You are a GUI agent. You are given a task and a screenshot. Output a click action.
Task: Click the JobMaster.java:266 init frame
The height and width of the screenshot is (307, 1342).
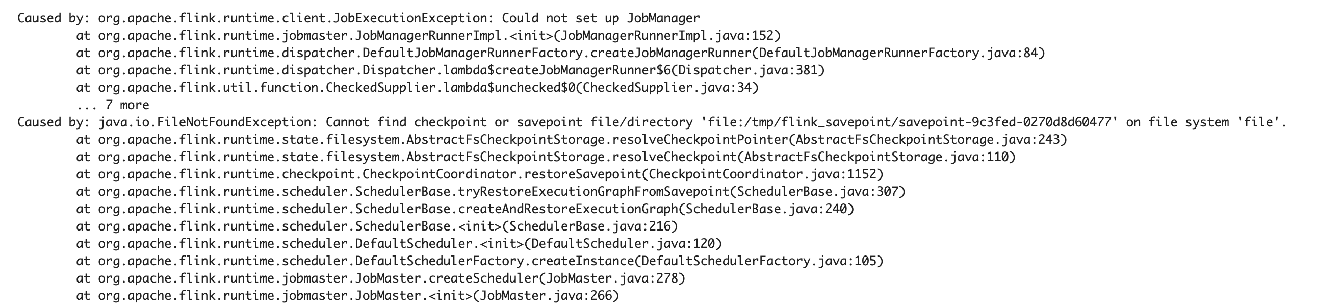[348, 296]
